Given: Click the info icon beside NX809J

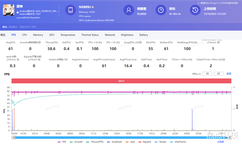Looking at the screenshot, I should [93, 7].
